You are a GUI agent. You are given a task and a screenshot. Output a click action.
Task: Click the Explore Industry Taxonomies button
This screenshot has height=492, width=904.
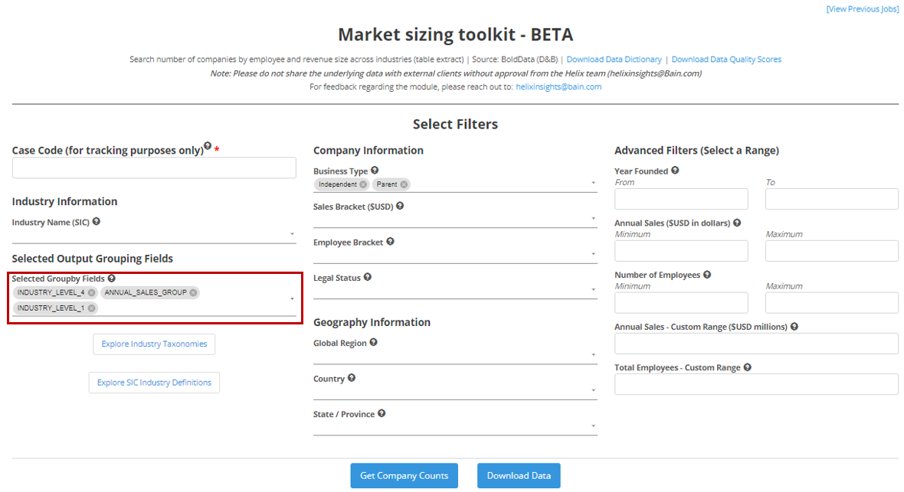click(154, 344)
